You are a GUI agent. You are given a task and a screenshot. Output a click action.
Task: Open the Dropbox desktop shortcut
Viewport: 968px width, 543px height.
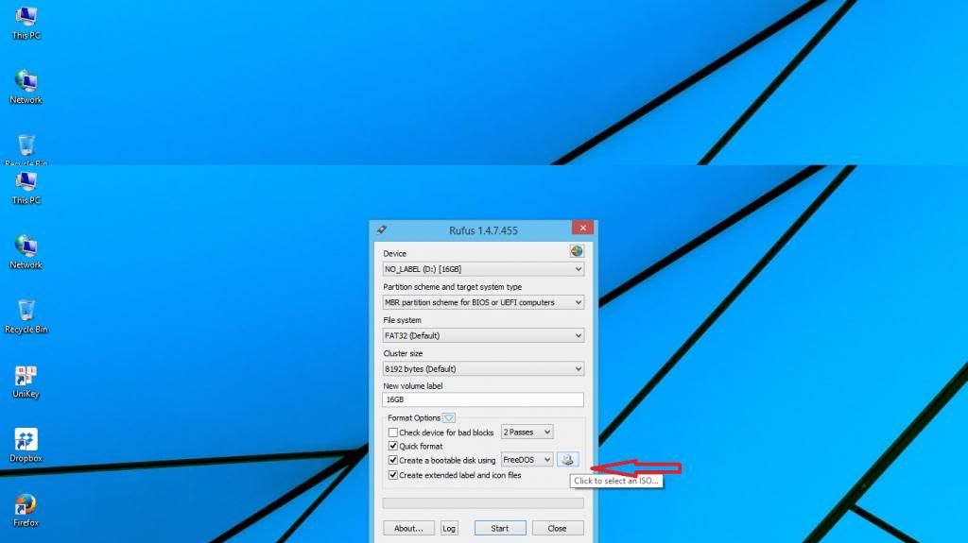(26, 446)
